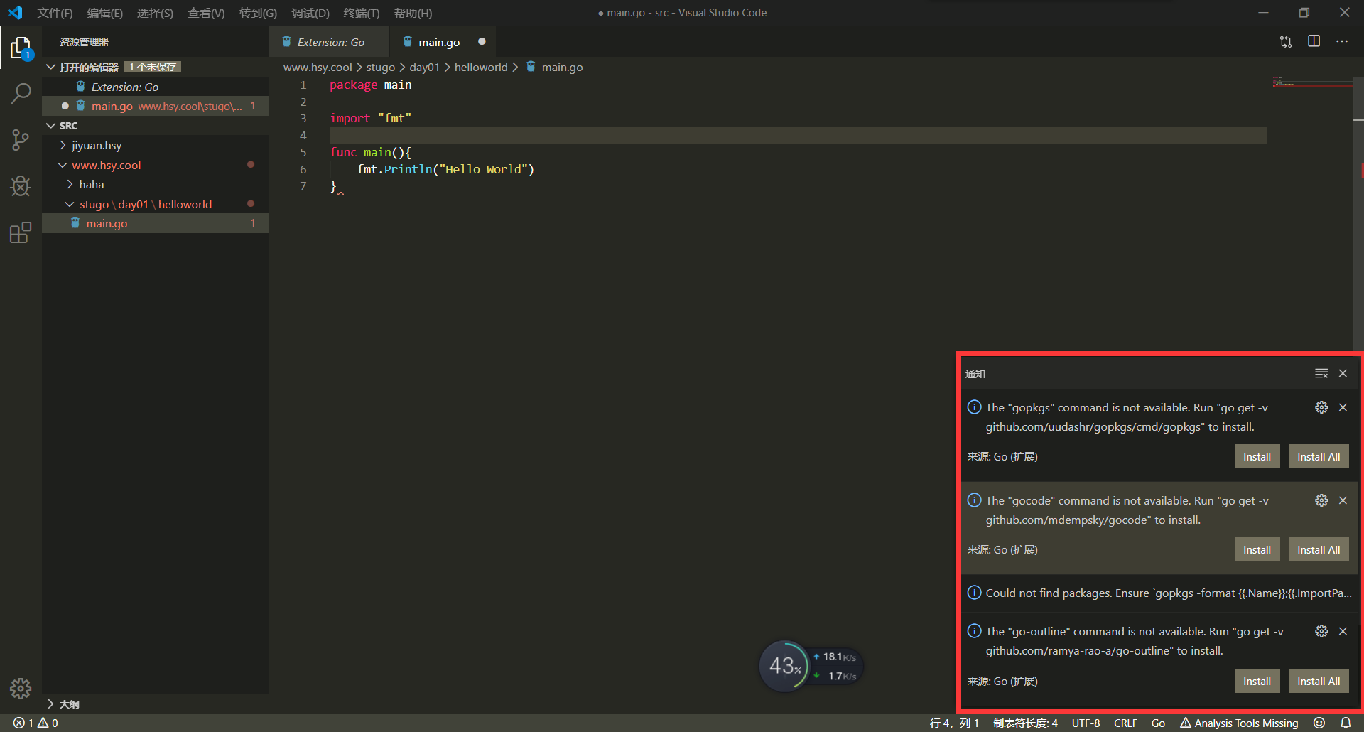Click Install for the go-outline command

point(1257,682)
